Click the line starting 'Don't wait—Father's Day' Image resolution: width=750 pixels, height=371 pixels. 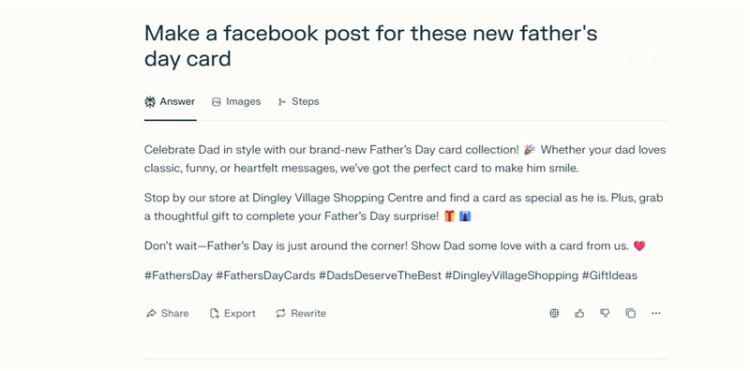395,246
